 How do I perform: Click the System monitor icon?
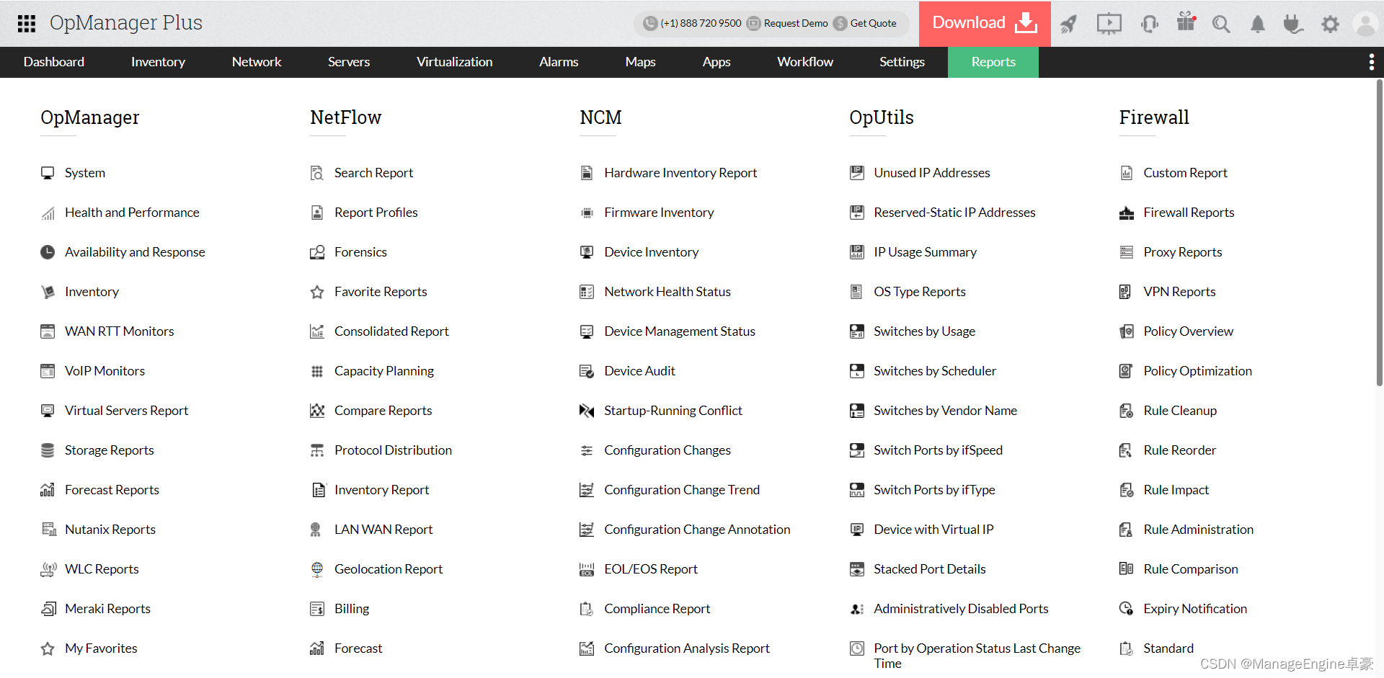tap(48, 173)
